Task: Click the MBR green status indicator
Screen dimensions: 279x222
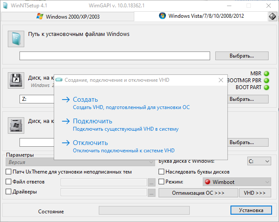Action: point(266,74)
